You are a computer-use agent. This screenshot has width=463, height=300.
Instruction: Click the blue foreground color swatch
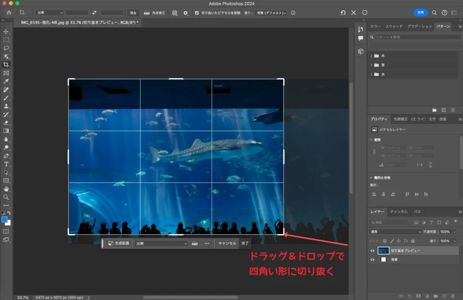pos(5,219)
